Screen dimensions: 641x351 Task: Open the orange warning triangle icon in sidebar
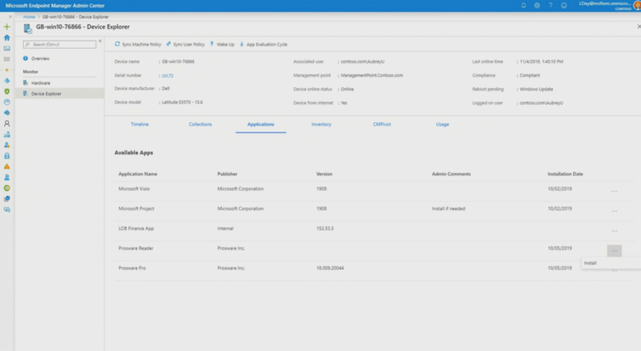click(x=7, y=166)
